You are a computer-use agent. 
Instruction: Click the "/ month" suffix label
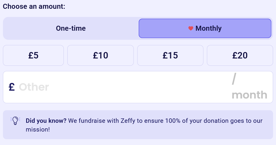point(249,87)
